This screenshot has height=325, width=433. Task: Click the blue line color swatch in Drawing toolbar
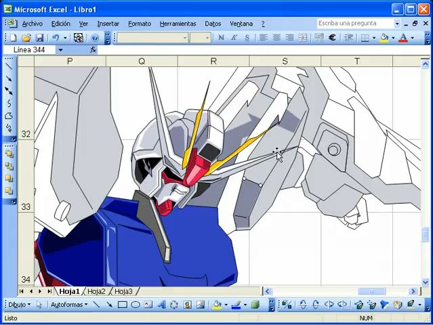pos(236,305)
